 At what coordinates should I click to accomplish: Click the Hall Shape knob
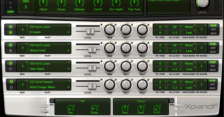(94, 108)
